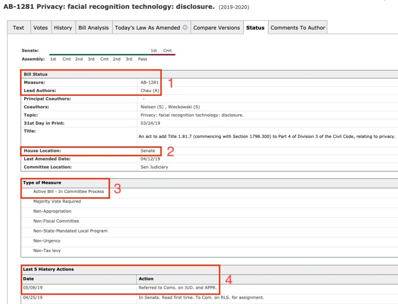Click the Pass stage label in progress tracker
The height and width of the screenshot is (304, 398).
(142, 59)
